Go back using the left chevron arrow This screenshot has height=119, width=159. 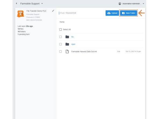(17, 3)
